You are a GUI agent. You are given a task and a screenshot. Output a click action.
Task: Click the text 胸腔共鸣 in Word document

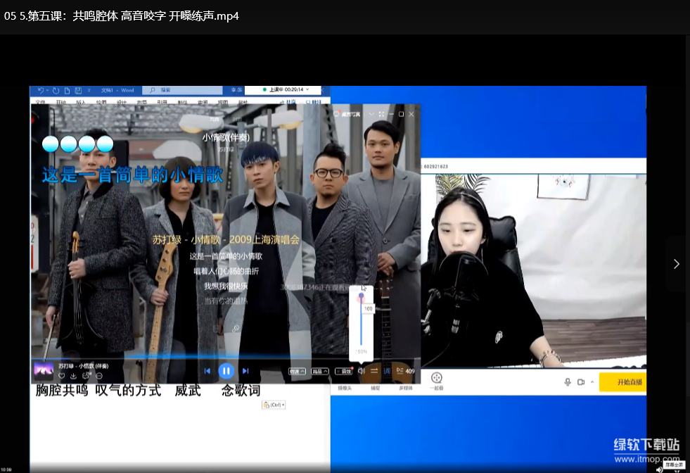(62, 390)
